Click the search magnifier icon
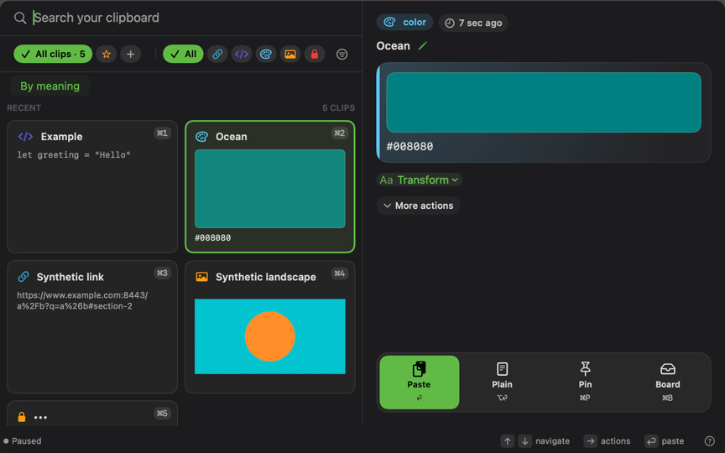The width and height of the screenshot is (725, 453). click(x=20, y=18)
